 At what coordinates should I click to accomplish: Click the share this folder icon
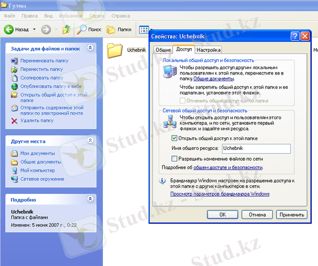tap(14, 95)
